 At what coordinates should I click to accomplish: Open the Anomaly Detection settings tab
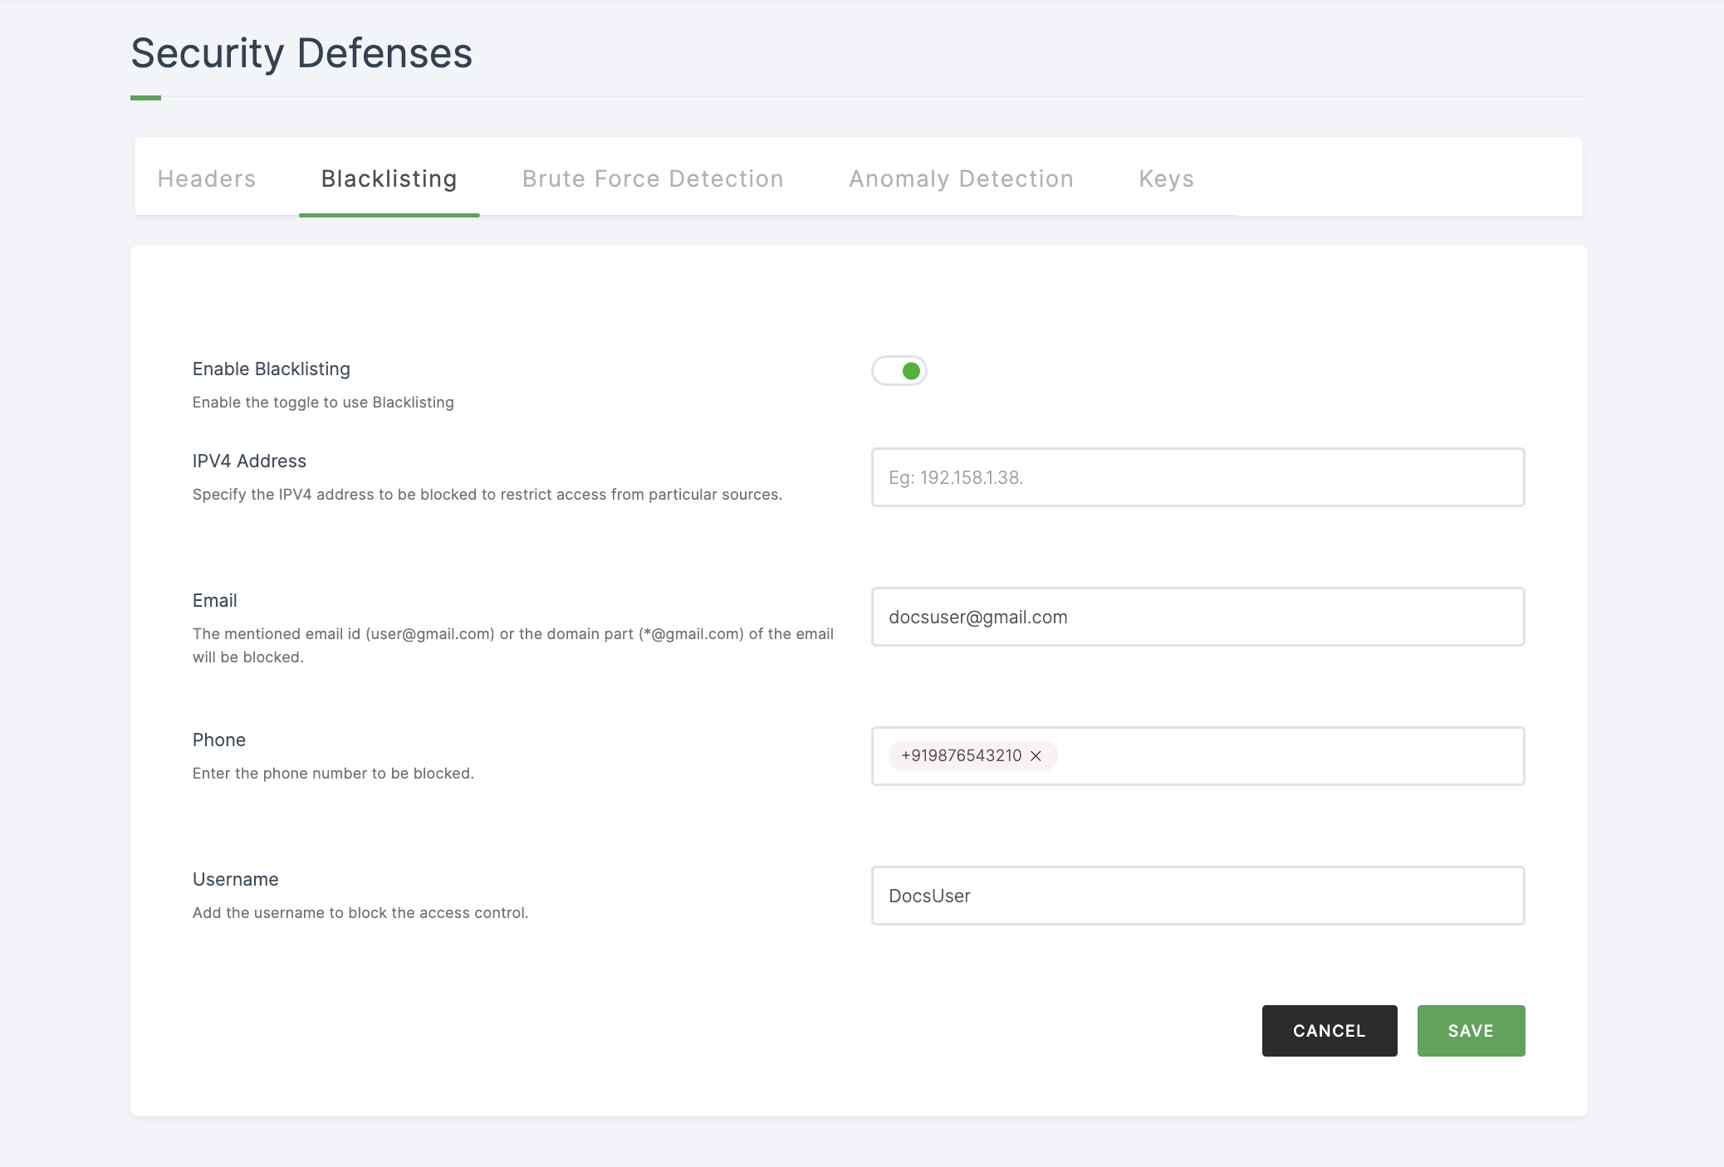click(x=960, y=178)
